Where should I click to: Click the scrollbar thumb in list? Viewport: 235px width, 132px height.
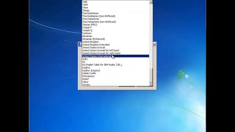[151, 75]
